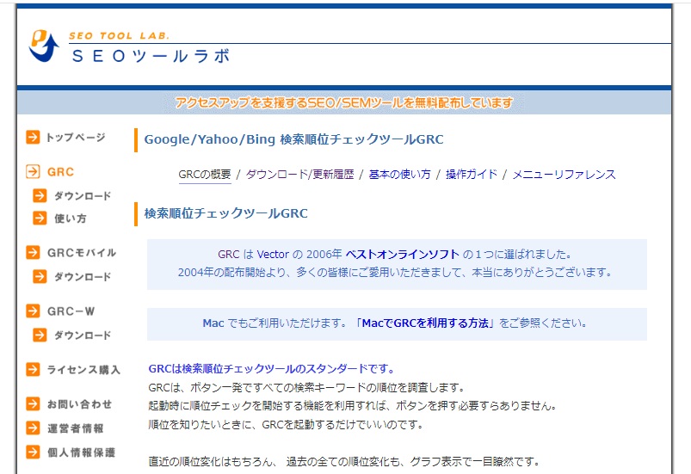Screen dimensions: 691x474
Task: Click the SEOツールラボ site title
Action: click(151, 56)
